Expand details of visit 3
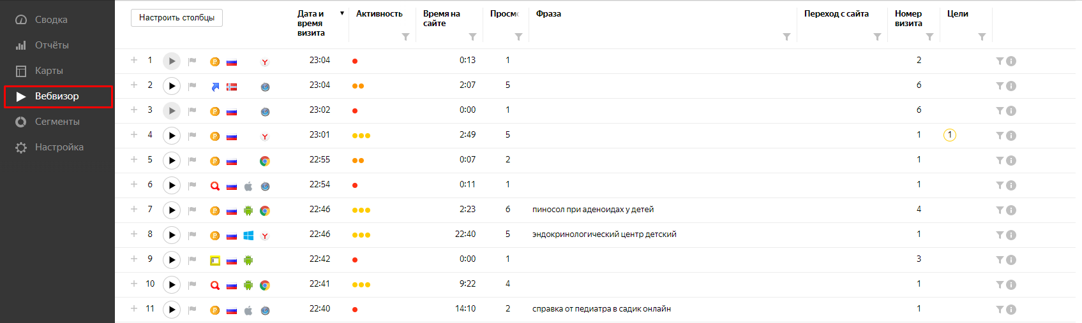Image resolution: width=1082 pixels, height=323 pixels. (x=134, y=110)
